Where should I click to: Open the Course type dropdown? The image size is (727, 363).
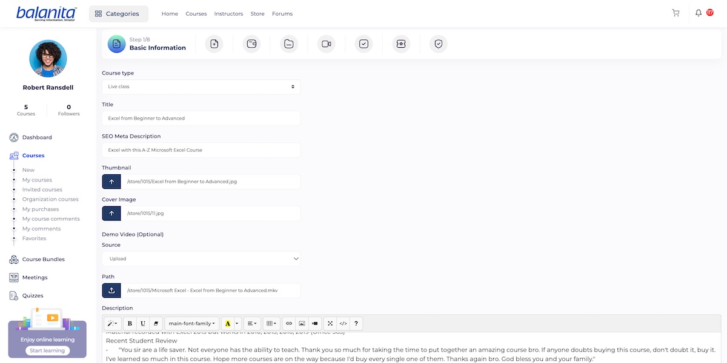point(201,87)
